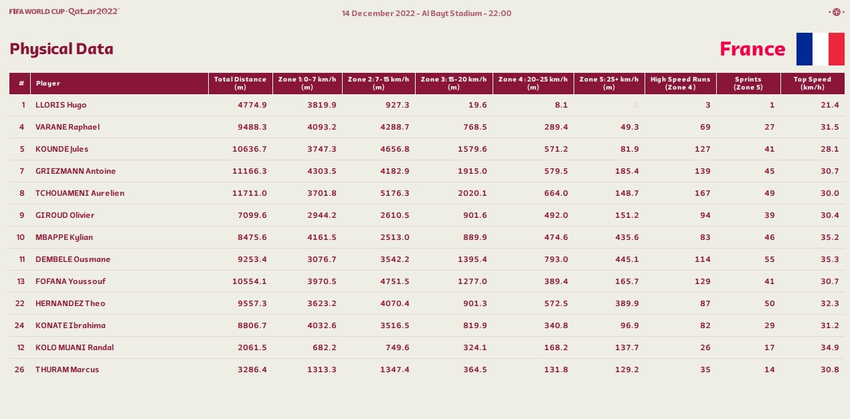Click Griezmann total distance 11166.3
This screenshot has height=419, width=850.
tap(250, 171)
